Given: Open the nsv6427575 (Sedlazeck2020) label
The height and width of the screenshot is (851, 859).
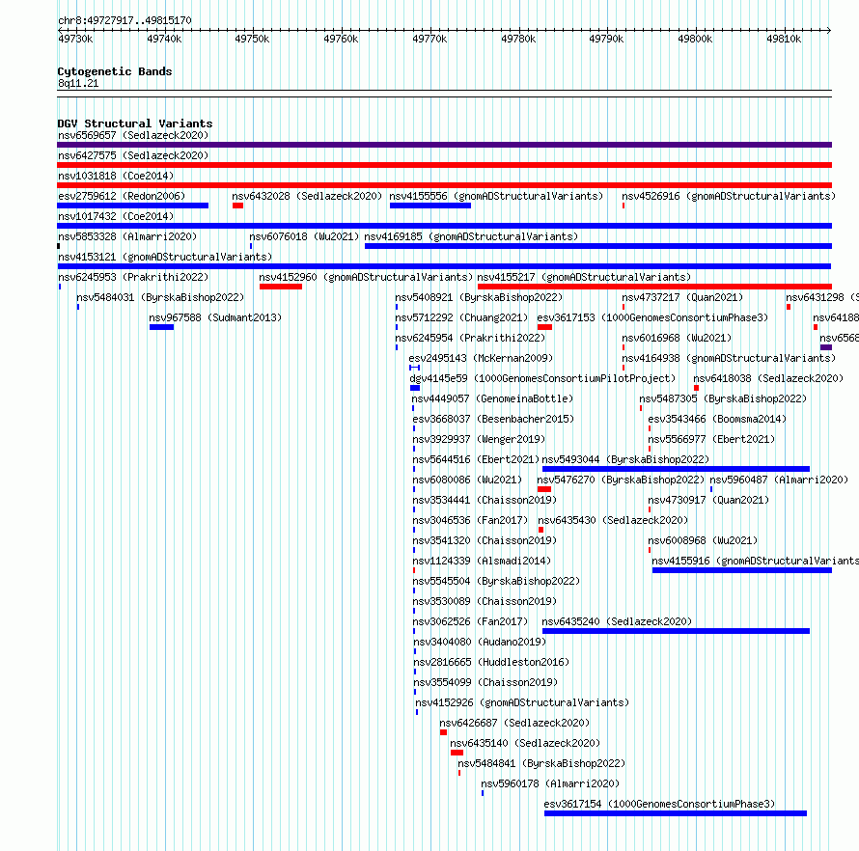Looking at the screenshot, I should coord(133,155).
